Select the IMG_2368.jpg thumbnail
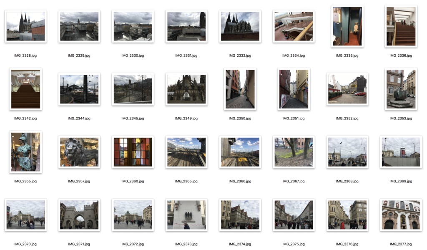The width and height of the screenshot is (427, 250). coord(347,152)
